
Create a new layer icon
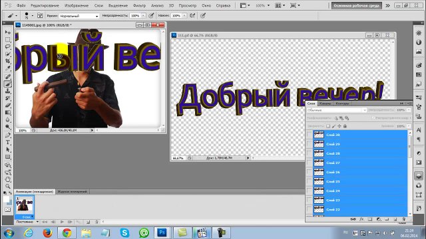(x=395, y=219)
